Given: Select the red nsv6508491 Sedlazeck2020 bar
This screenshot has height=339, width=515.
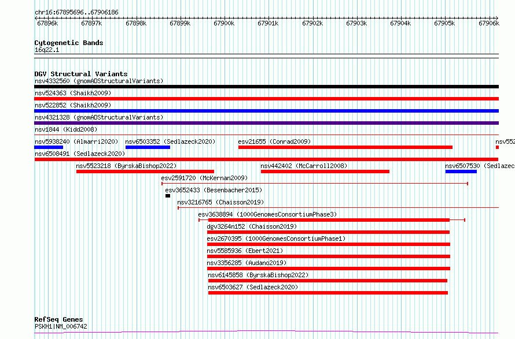Looking at the screenshot, I should (266, 159).
